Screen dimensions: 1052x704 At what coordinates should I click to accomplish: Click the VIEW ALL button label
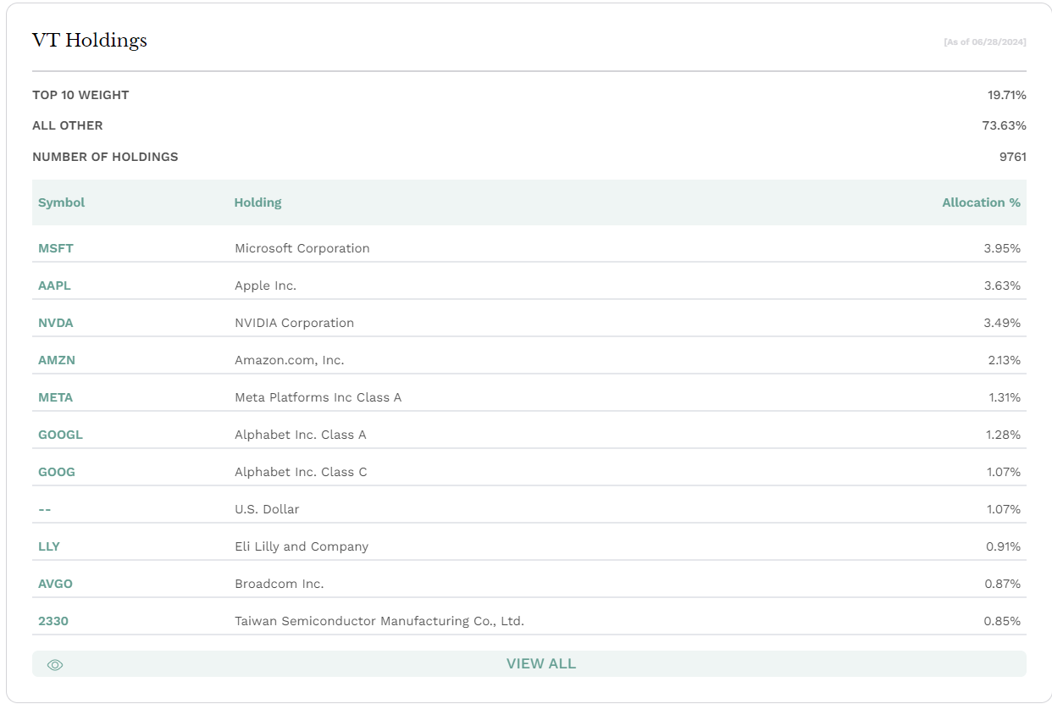coord(541,664)
